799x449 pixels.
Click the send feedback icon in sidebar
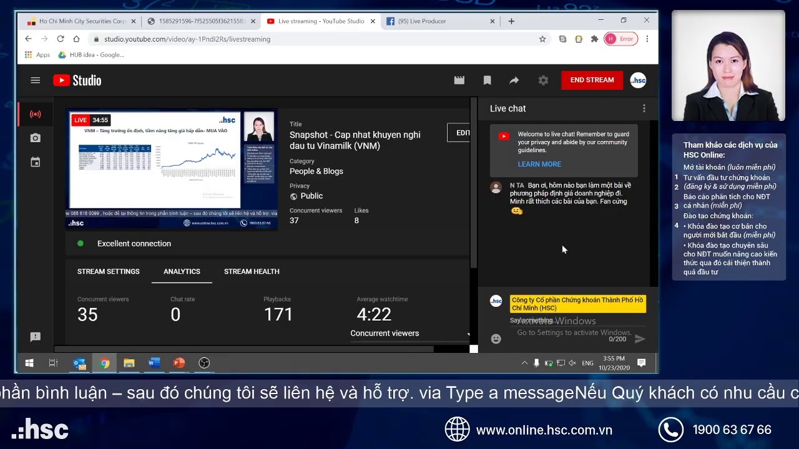(x=36, y=337)
